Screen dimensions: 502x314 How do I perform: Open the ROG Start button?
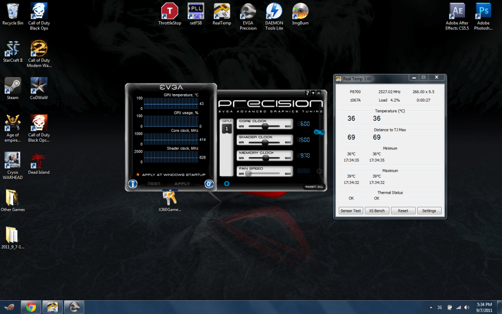coord(9,307)
